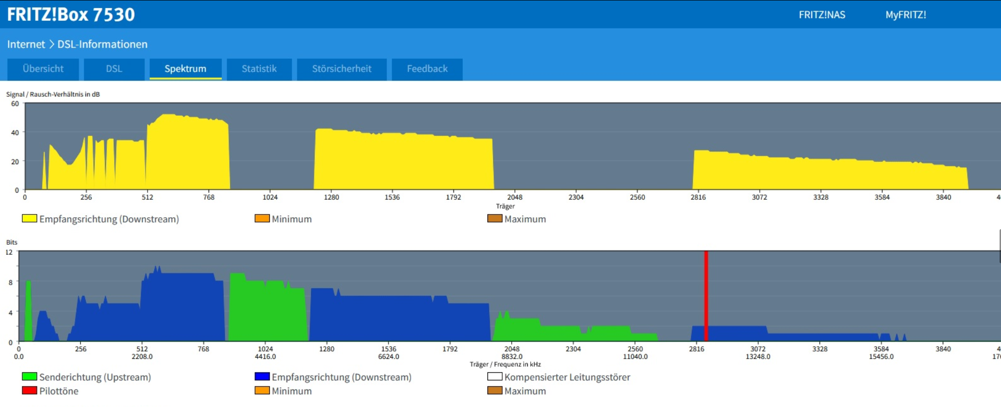Click the yellow Downstream swatch in SNR legend
The image size is (1001, 407).
click(29, 219)
